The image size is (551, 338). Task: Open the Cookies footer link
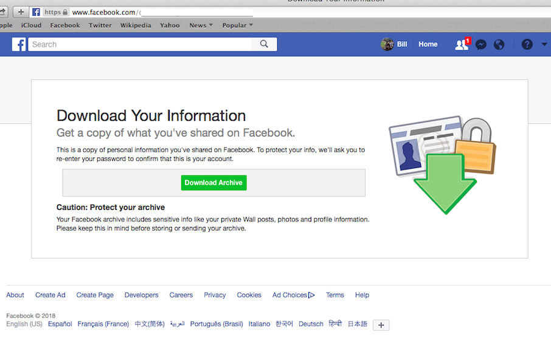(x=249, y=296)
